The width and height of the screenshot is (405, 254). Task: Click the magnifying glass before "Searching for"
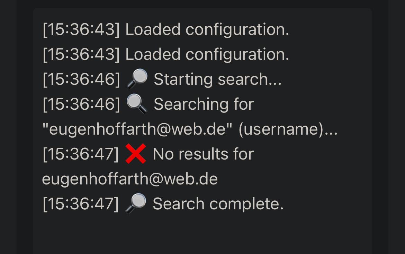[137, 104]
